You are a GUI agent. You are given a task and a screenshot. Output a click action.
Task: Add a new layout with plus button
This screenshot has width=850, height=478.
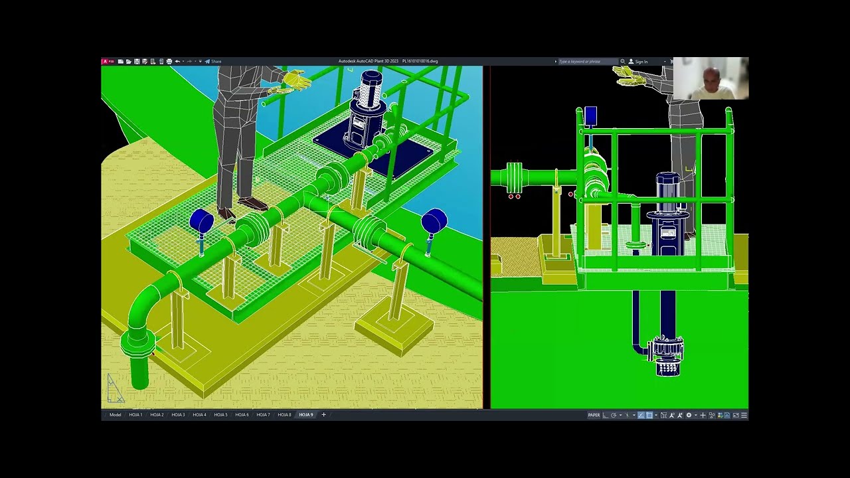coord(323,415)
